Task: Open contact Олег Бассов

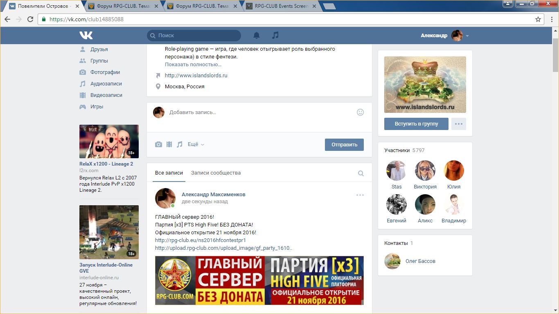Action: point(420,261)
